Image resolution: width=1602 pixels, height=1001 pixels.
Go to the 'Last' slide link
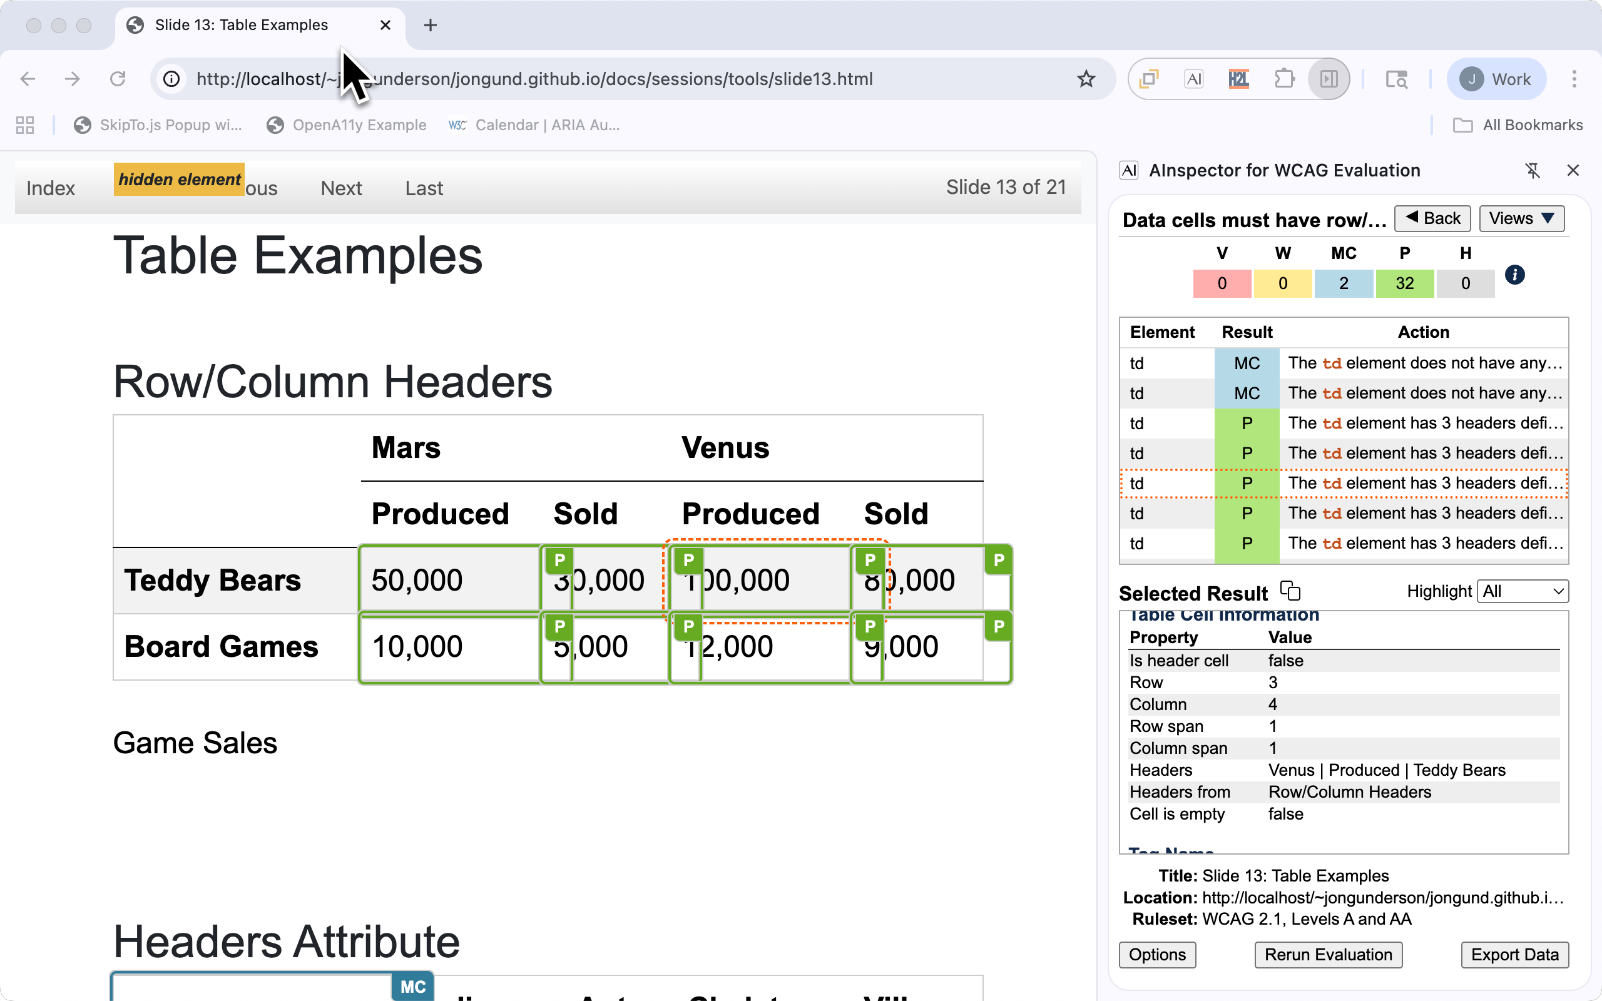(424, 189)
